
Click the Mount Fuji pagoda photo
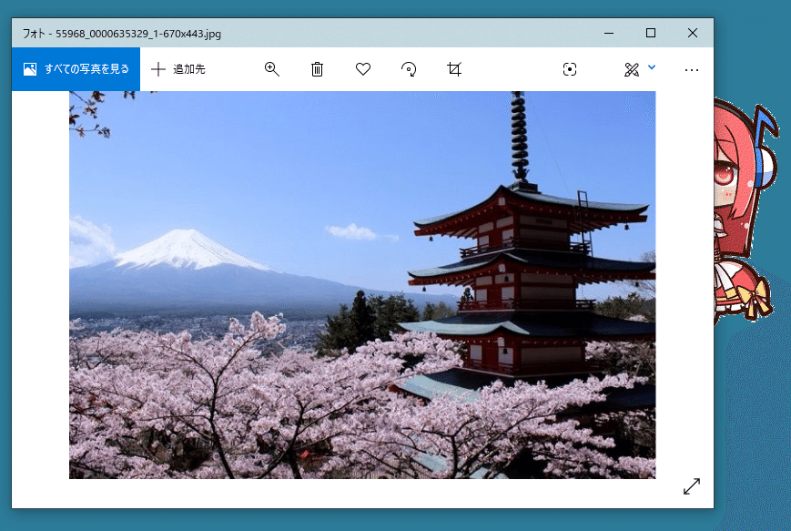362,285
